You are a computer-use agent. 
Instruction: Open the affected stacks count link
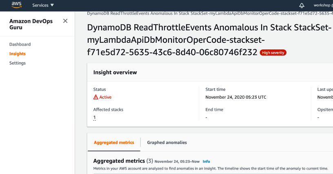click(x=94, y=117)
